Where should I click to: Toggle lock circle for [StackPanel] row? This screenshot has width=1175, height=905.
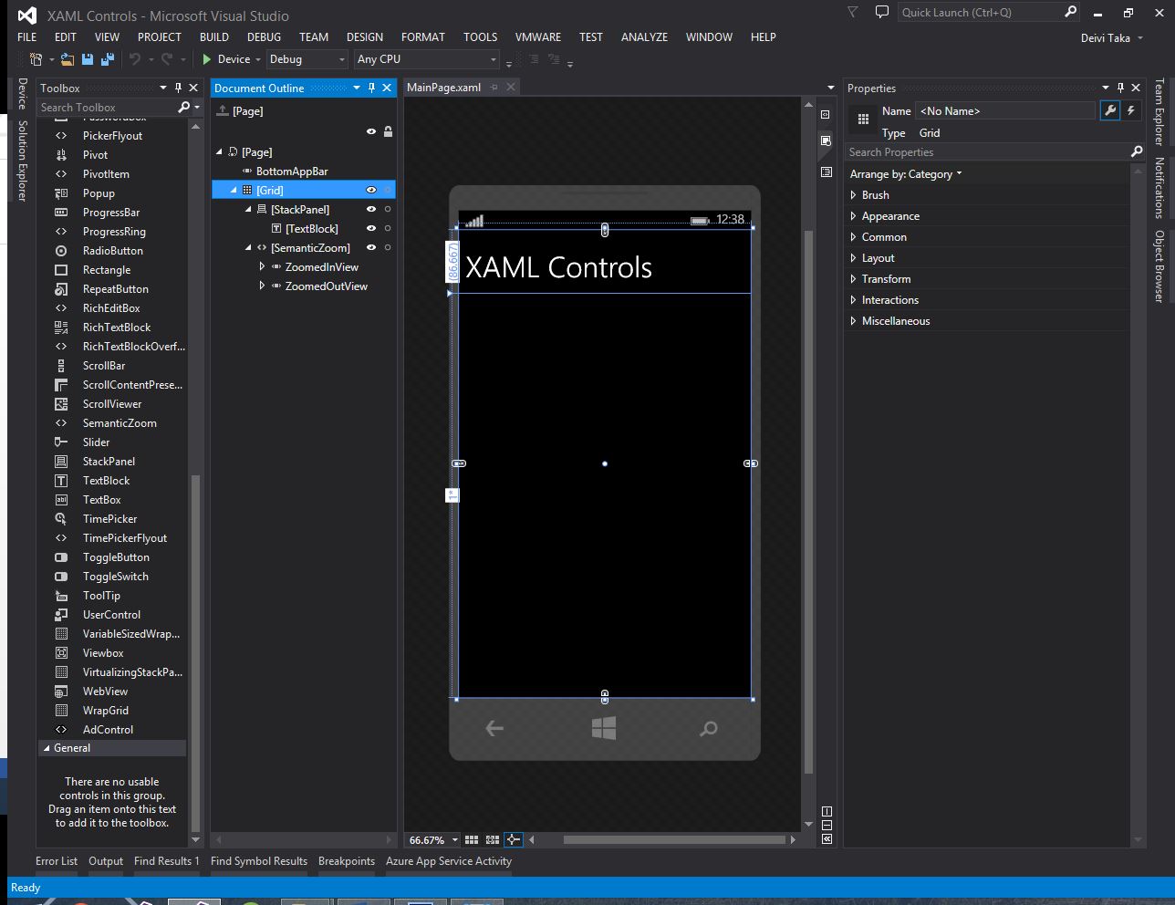(388, 210)
